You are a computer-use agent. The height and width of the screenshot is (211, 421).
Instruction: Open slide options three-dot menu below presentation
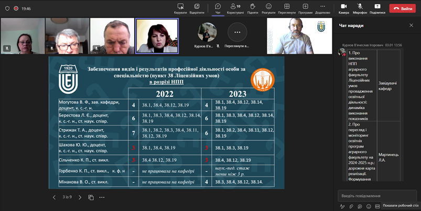click(x=102, y=197)
